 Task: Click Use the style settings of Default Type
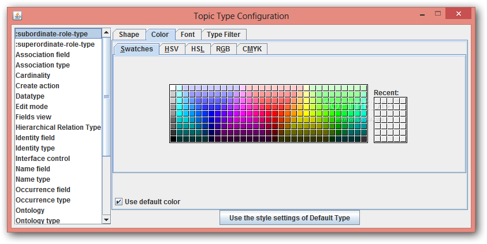[x=289, y=217]
